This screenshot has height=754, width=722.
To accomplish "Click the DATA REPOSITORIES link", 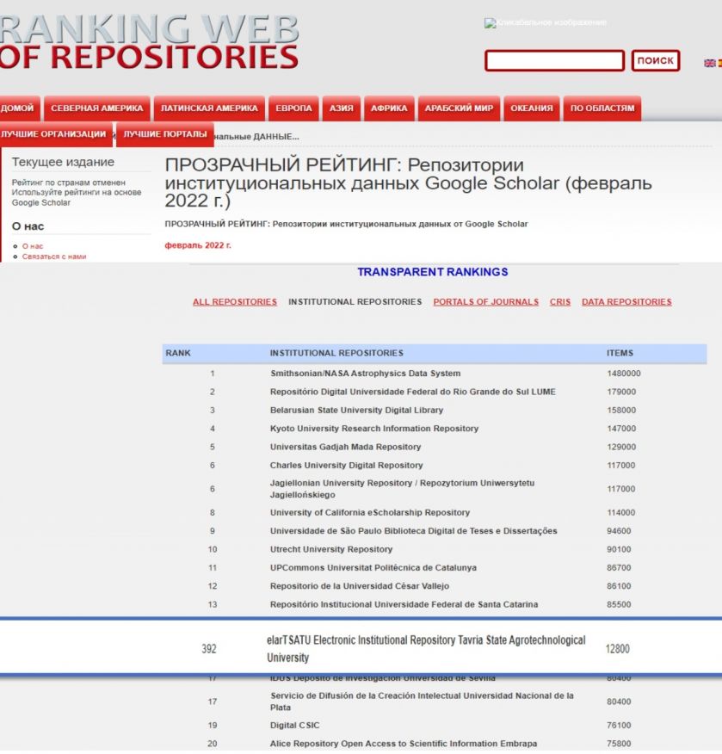I will [626, 302].
